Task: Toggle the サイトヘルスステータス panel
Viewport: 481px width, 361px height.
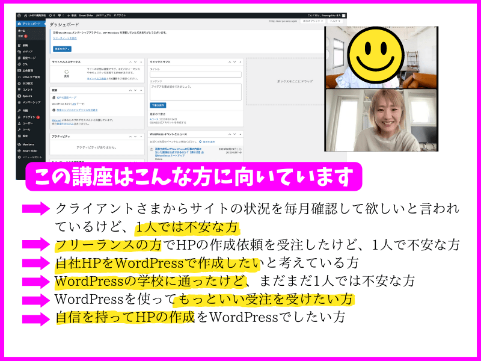Action: pyautogui.click(x=142, y=62)
